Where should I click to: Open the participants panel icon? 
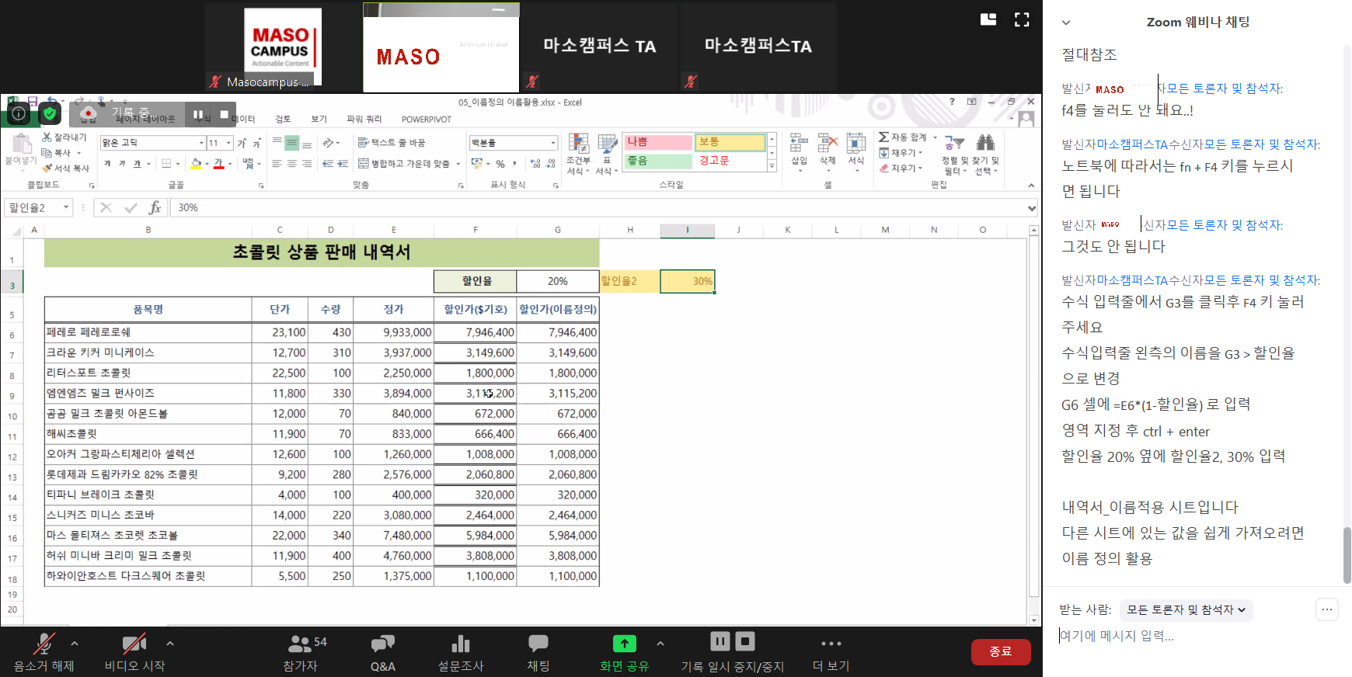(x=300, y=644)
